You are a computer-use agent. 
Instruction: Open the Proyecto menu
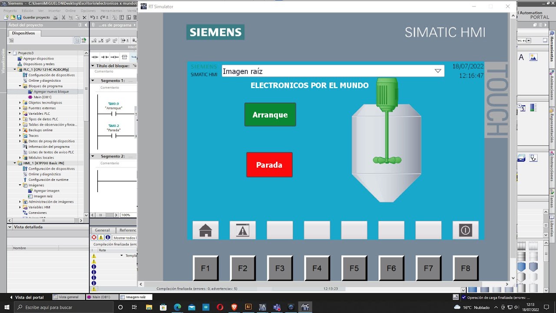tap(10, 10)
